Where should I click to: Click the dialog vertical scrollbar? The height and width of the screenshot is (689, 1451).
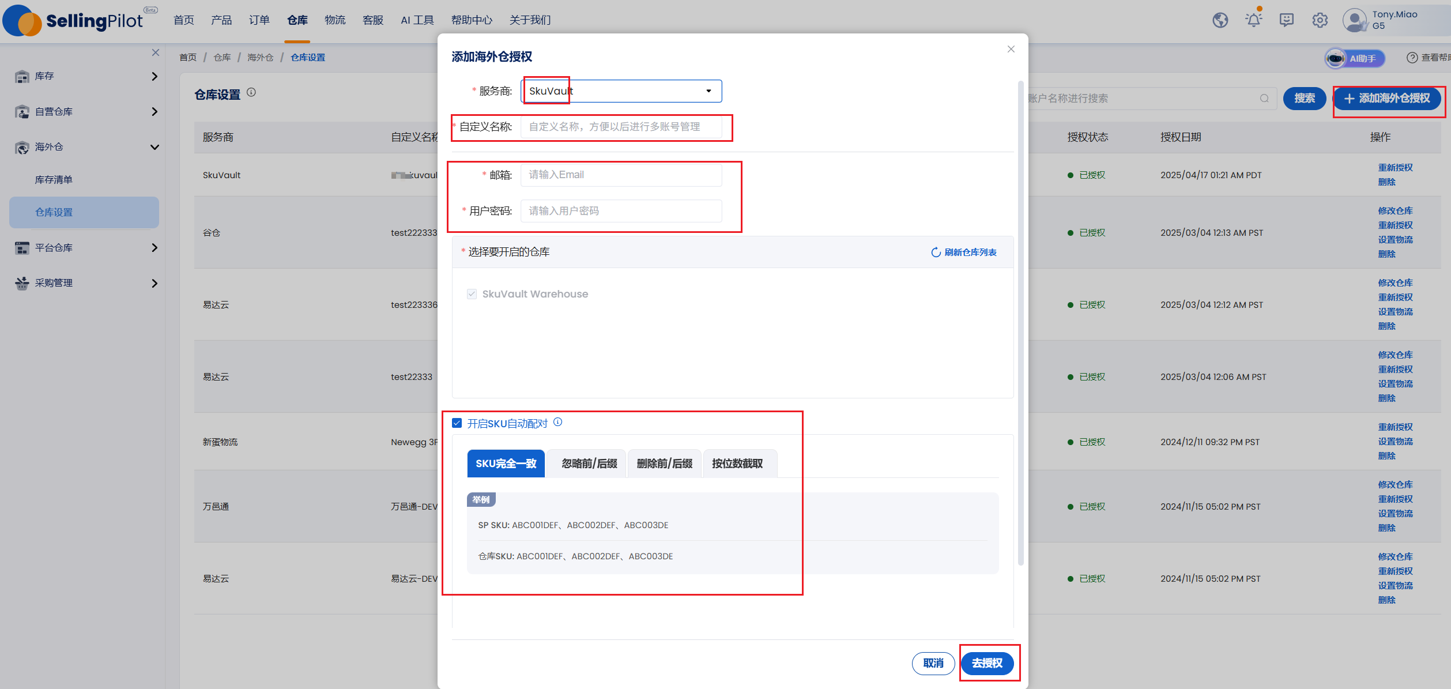(x=1020, y=323)
